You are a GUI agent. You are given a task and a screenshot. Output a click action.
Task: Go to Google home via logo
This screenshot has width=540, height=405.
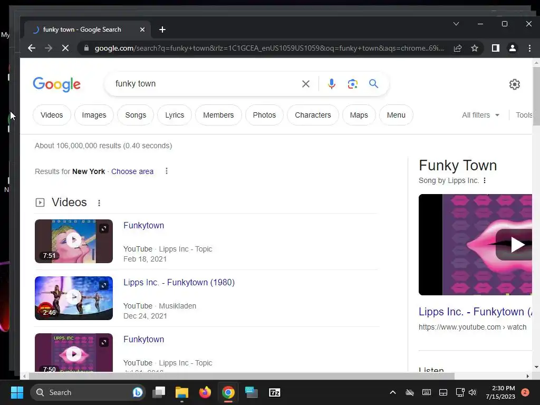[57, 84]
